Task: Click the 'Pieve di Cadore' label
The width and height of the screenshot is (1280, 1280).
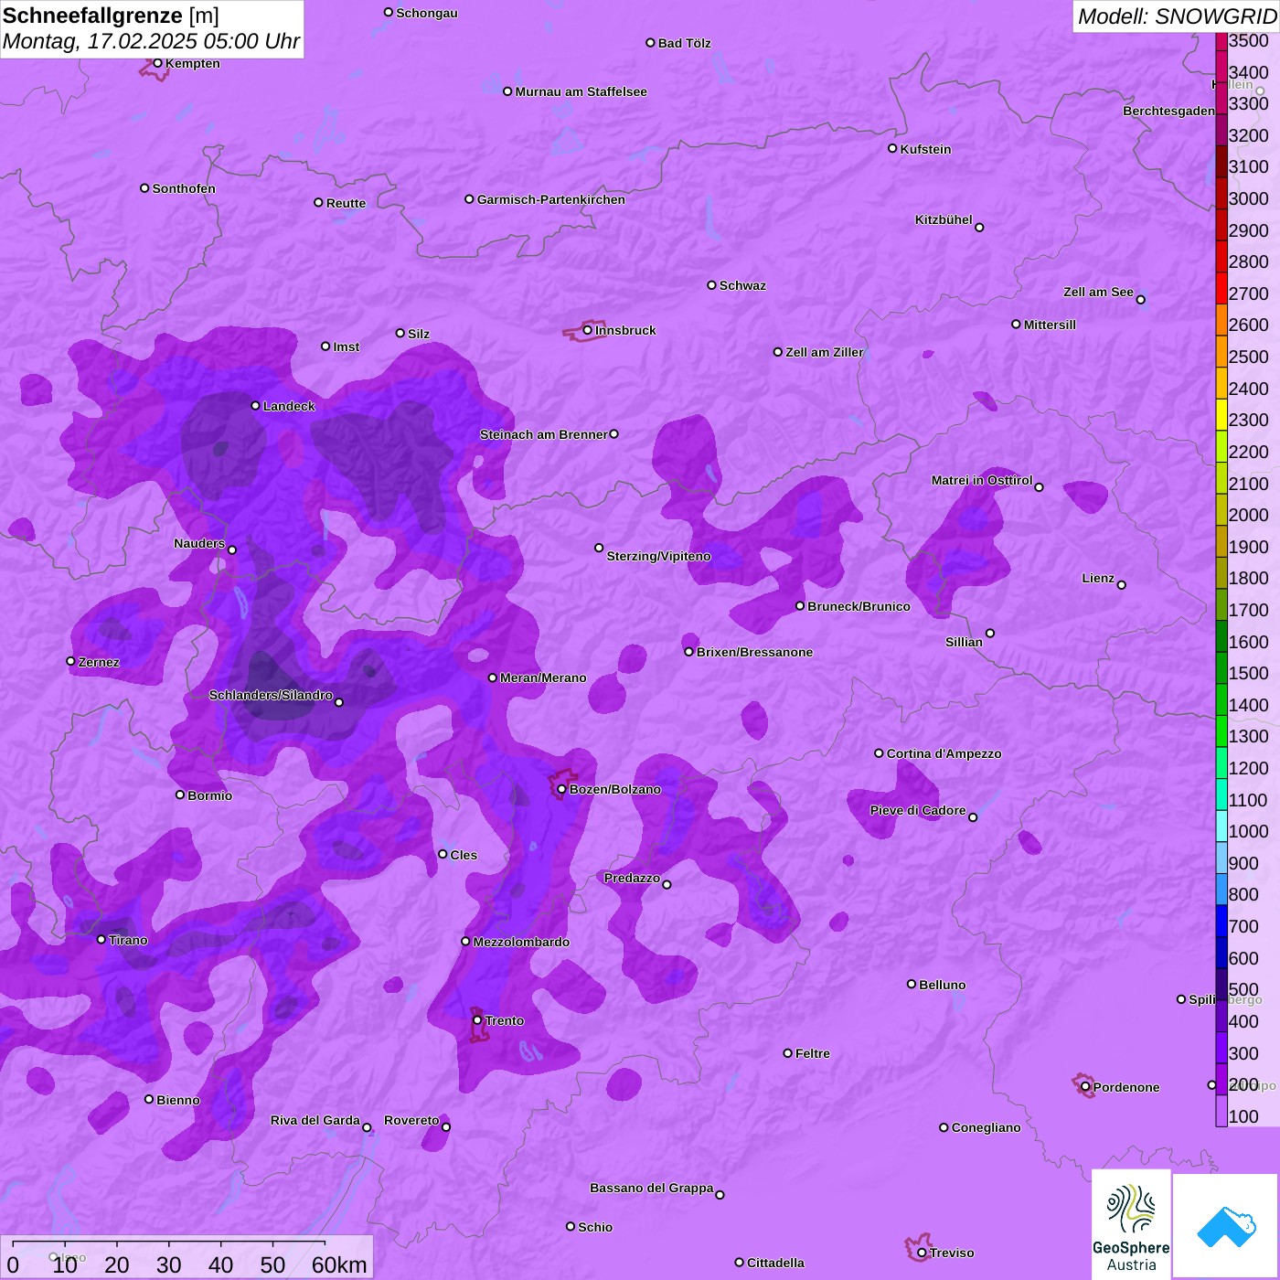Action: pyautogui.click(x=918, y=810)
